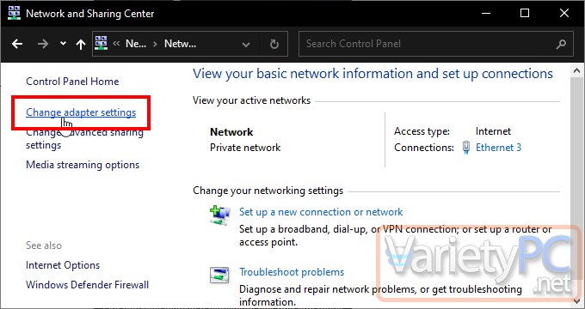Click the Set up new connection icon
Image resolution: width=585 pixels, height=309 pixels.
(219, 216)
